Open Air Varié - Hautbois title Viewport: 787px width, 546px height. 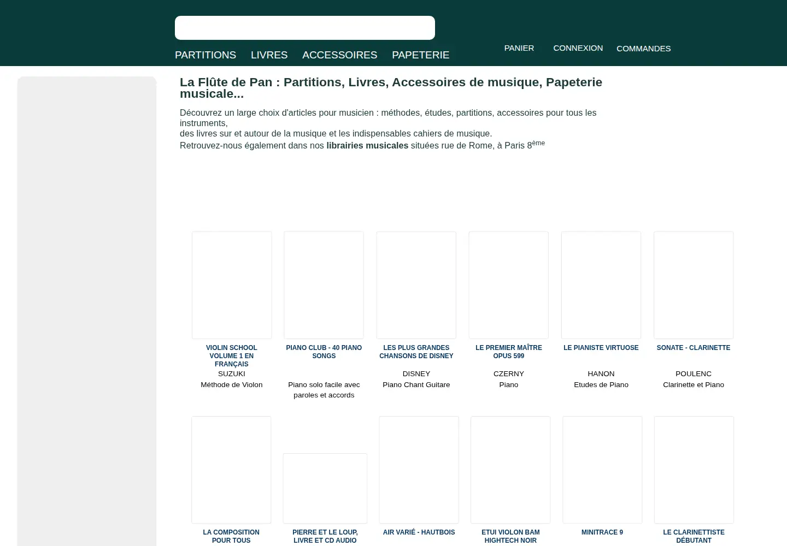(419, 532)
